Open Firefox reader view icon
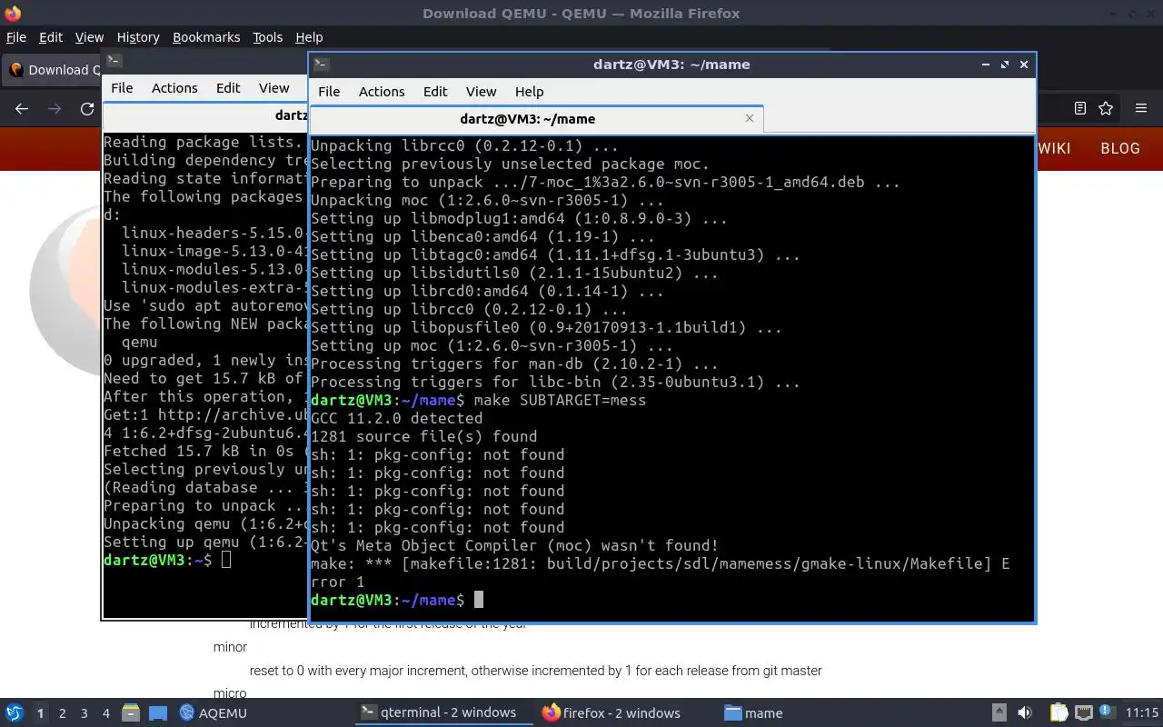Image resolution: width=1163 pixels, height=727 pixels. click(x=1079, y=108)
